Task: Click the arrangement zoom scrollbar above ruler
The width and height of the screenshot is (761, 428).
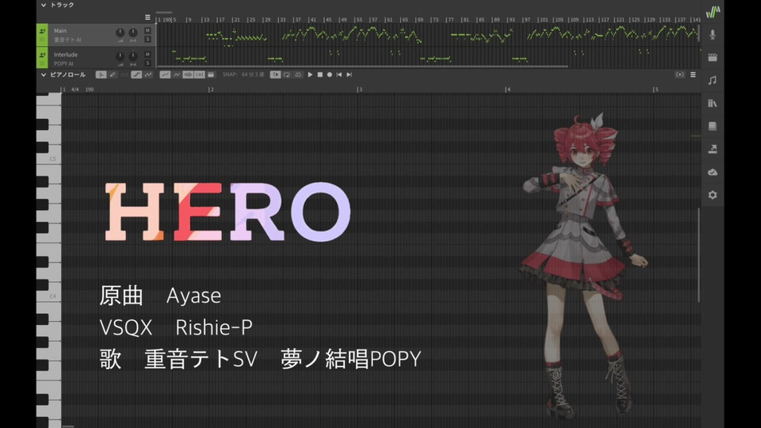Action: click(164, 12)
